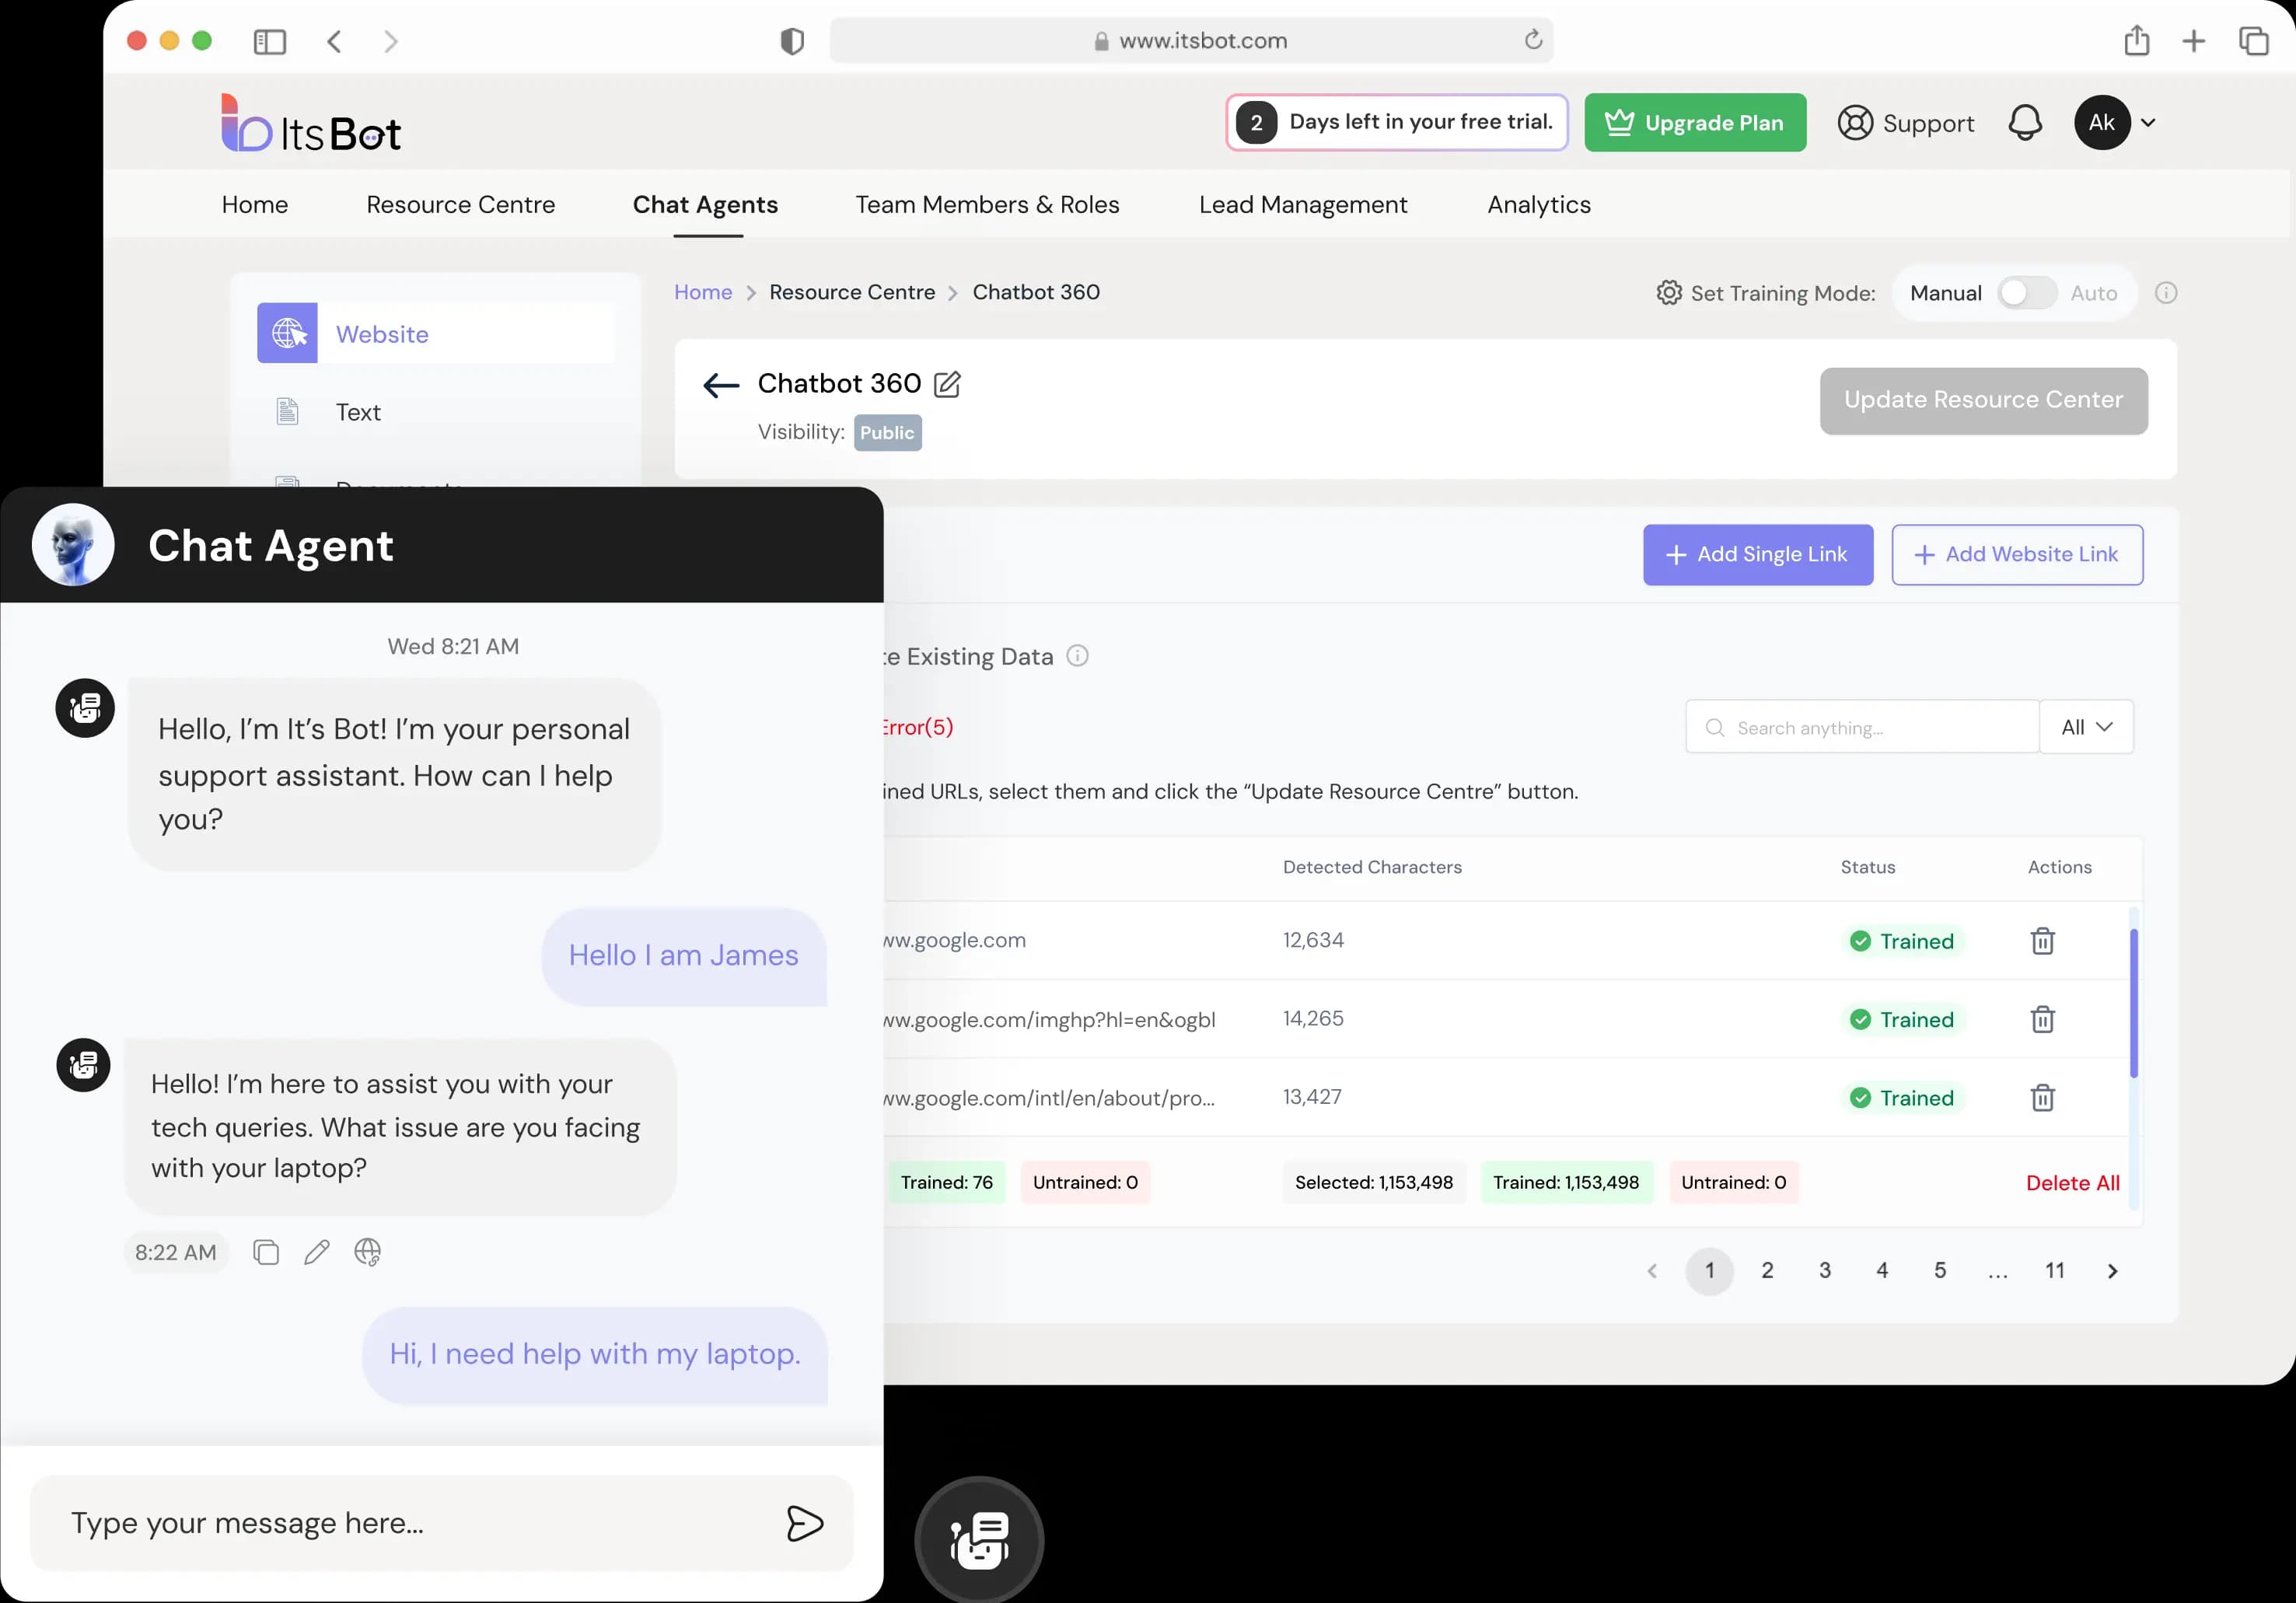The image size is (2296, 1603).
Task: Click the Add Single Link button
Action: coord(1757,555)
